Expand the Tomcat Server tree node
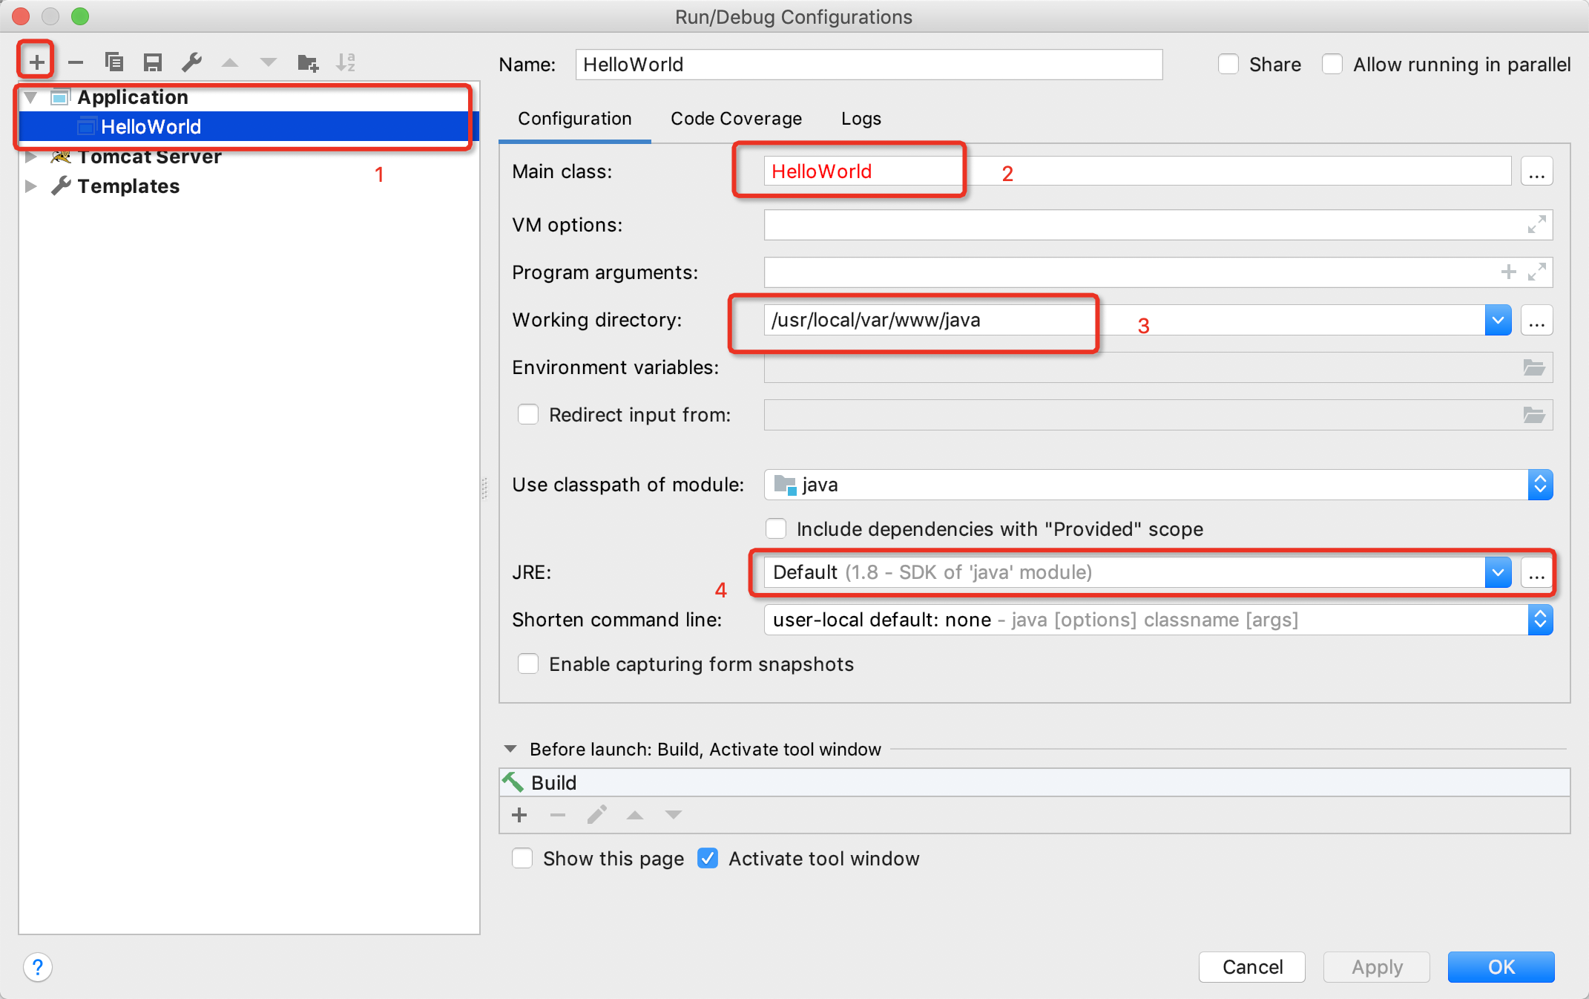The image size is (1589, 999). 30,157
